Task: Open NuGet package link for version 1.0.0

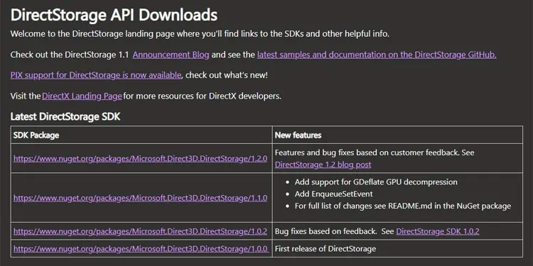Action: point(141,249)
